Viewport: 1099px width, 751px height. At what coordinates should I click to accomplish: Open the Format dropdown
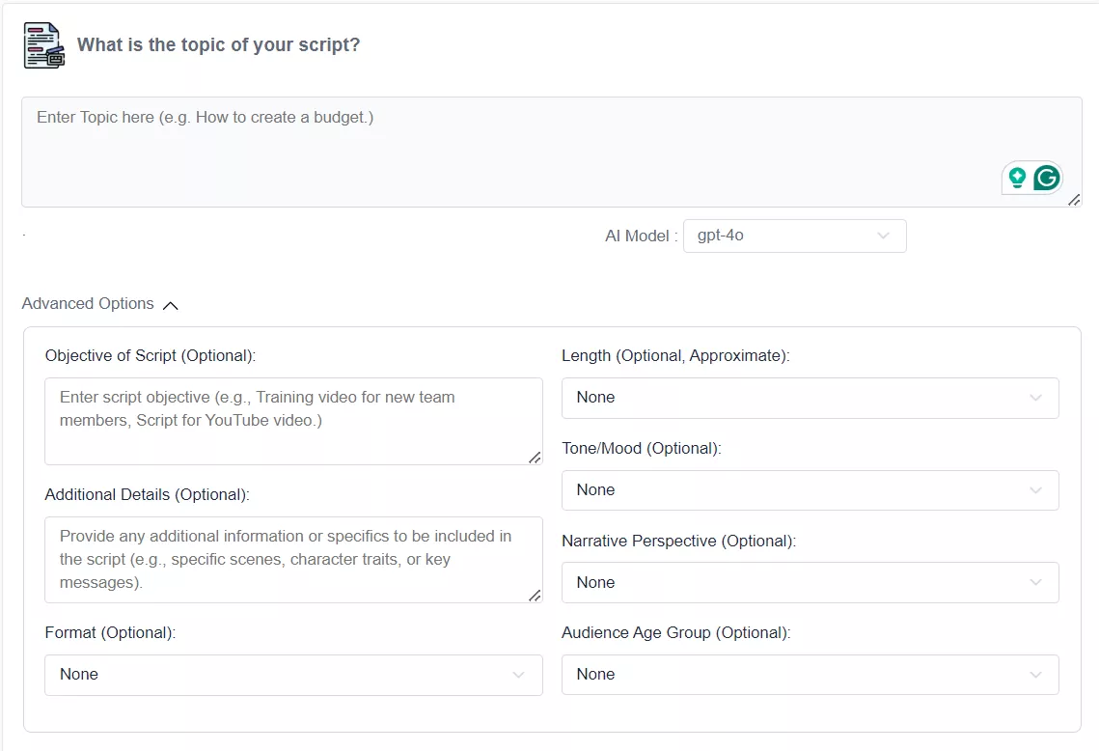point(293,675)
